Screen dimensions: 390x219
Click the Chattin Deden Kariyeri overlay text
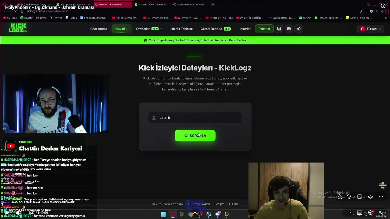click(51, 148)
